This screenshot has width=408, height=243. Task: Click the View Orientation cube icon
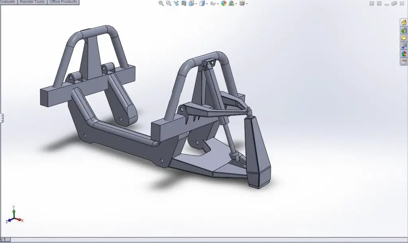pos(192,3)
